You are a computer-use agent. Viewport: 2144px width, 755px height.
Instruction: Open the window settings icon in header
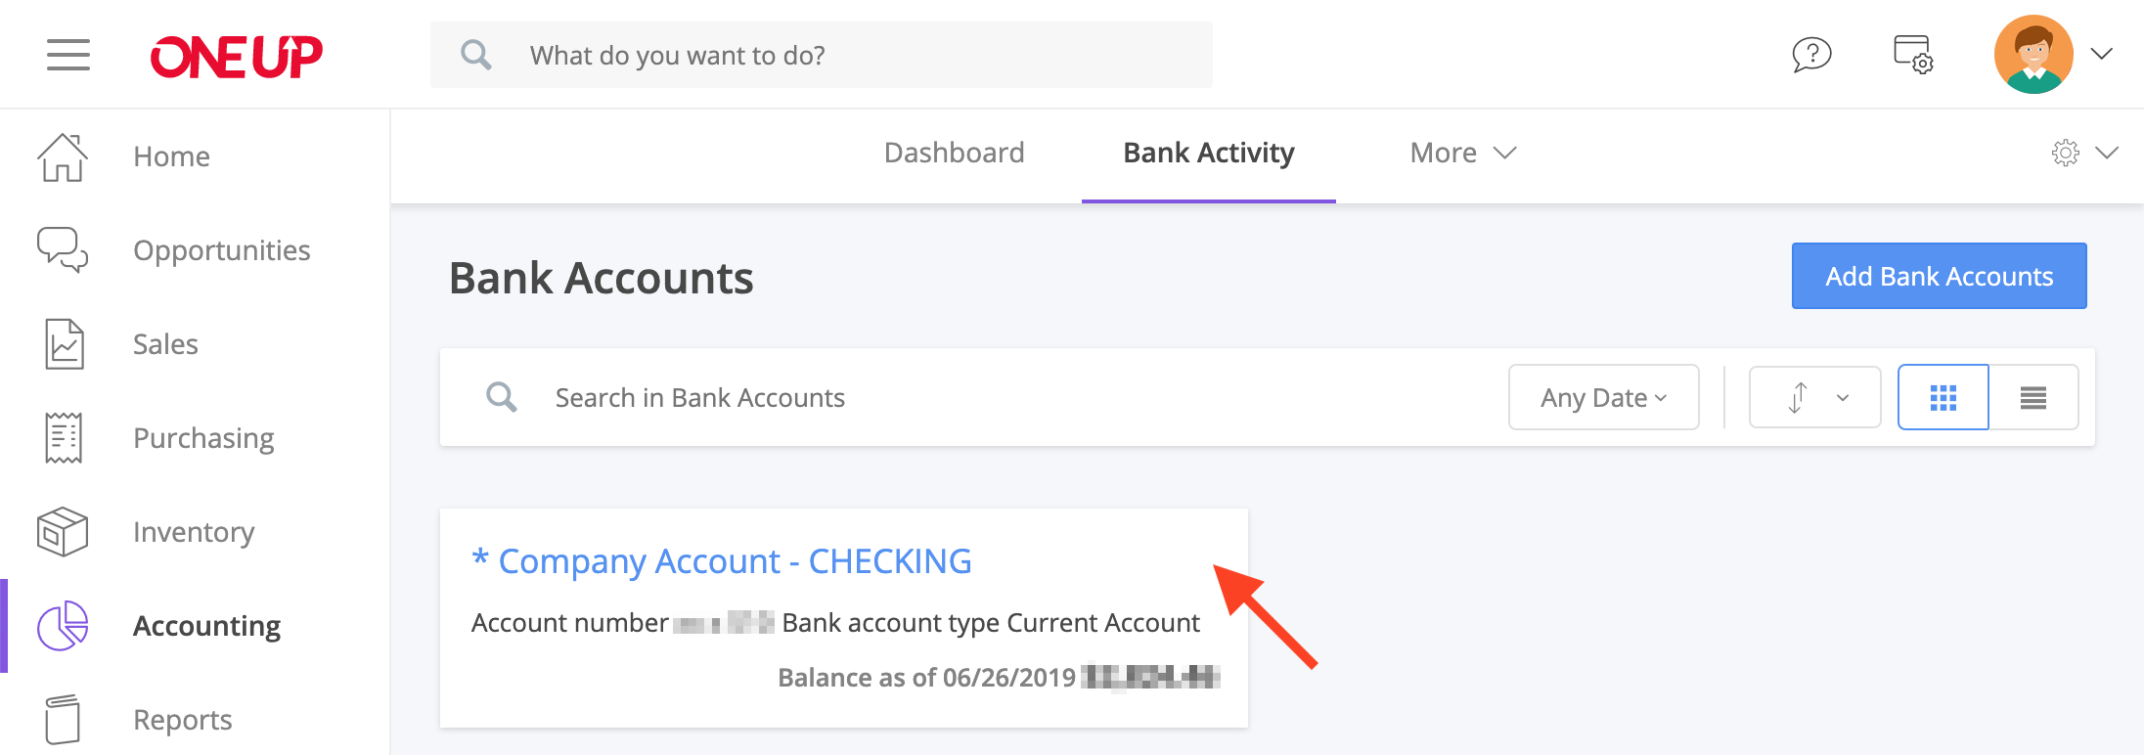point(1913,55)
